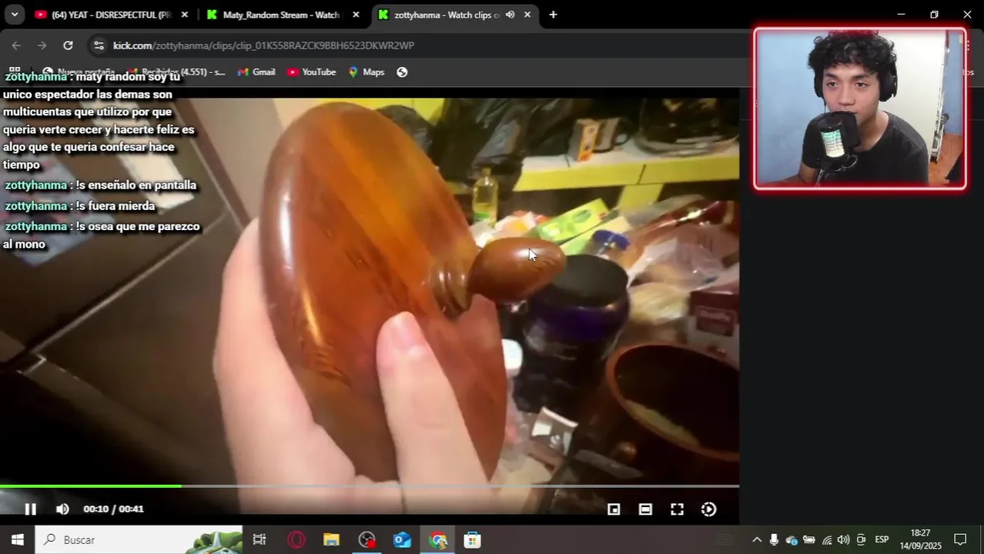Open the Nueva pestaña bookmark
Image resolution: width=984 pixels, height=554 pixels.
coord(79,72)
